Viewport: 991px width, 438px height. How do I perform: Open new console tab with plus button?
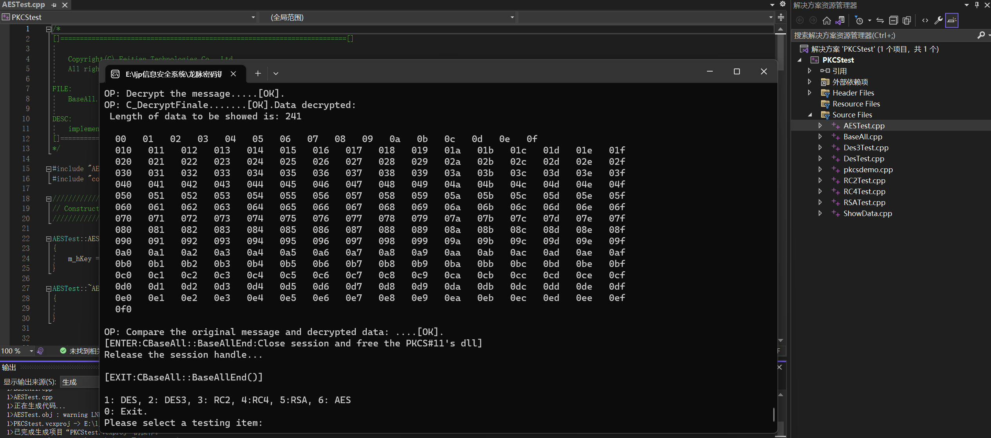[x=258, y=74]
